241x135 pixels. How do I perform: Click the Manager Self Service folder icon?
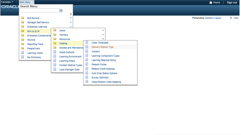coord(23,22)
